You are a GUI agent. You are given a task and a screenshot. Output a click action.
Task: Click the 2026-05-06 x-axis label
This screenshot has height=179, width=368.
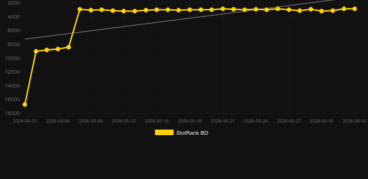tap(58, 121)
